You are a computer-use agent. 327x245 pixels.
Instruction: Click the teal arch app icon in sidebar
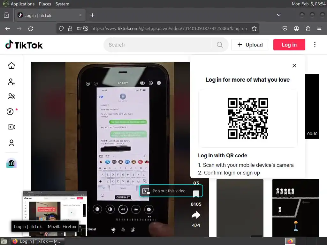tap(11, 163)
